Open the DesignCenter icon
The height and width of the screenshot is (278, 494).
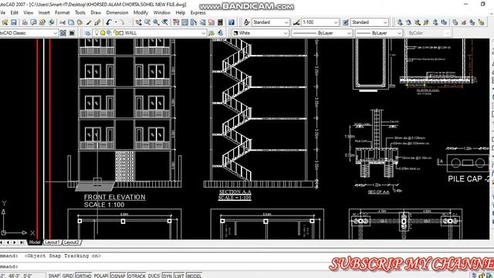(x=185, y=22)
